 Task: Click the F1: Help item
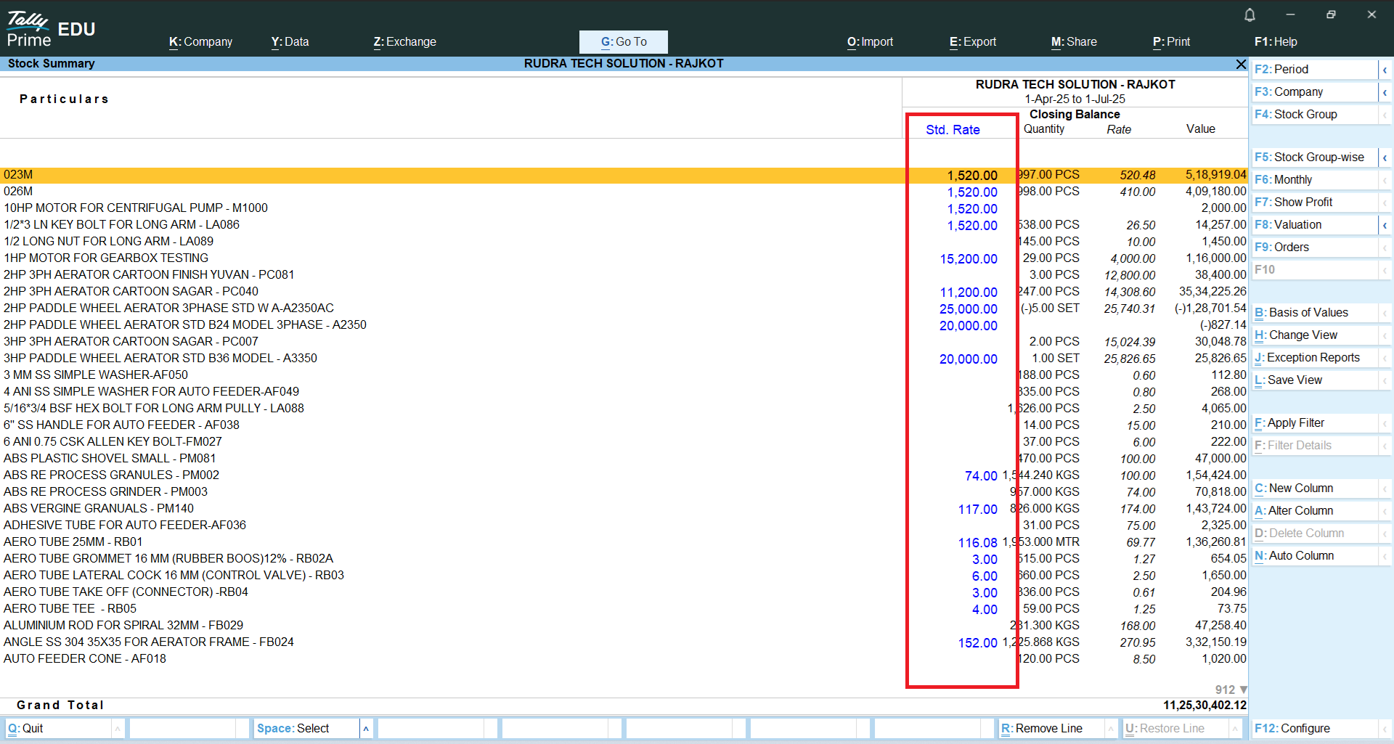(x=1275, y=42)
